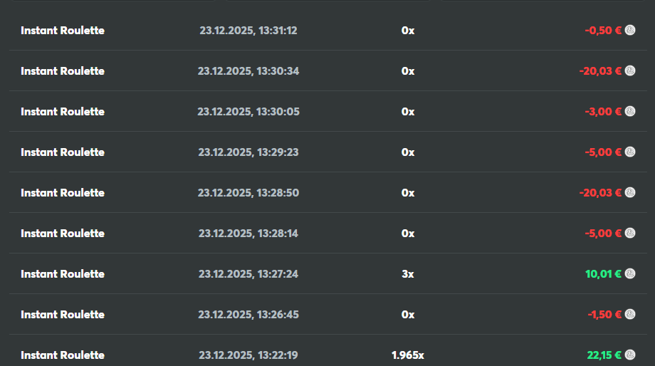This screenshot has height=366, width=655.
Task: Click the coin icon beside -0,50 € amount
Action: 630,31
